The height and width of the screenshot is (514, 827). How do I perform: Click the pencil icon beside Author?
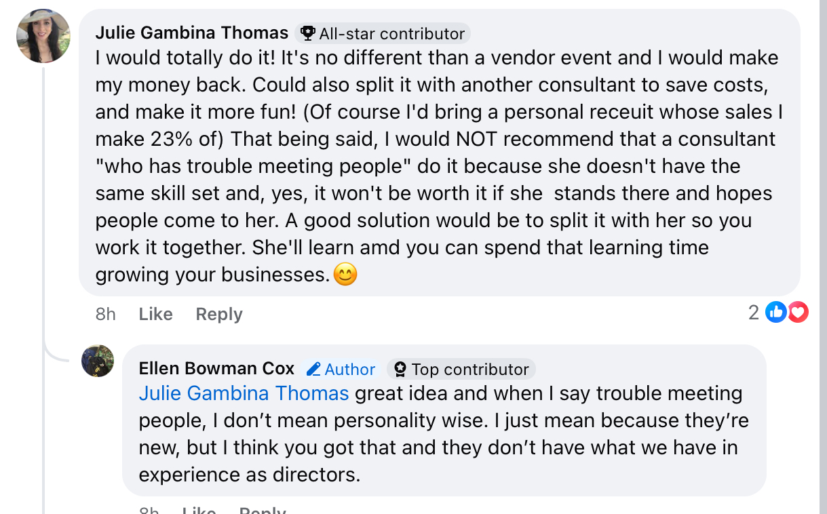[313, 370]
